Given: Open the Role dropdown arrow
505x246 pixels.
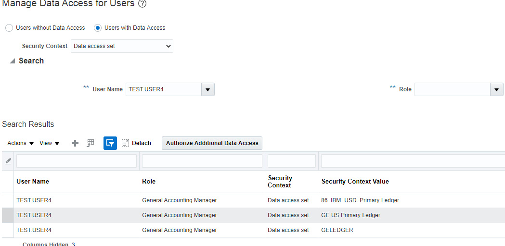Looking at the screenshot, I should 497,89.
